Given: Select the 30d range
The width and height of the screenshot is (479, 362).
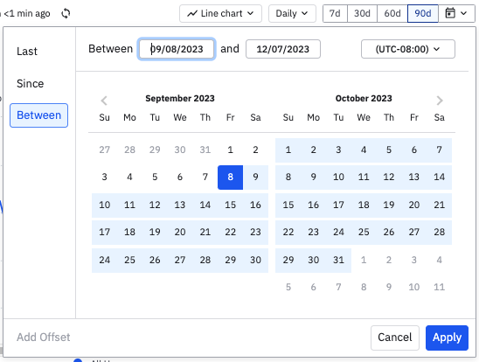Looking at the screenshot, I should (362, 13).
